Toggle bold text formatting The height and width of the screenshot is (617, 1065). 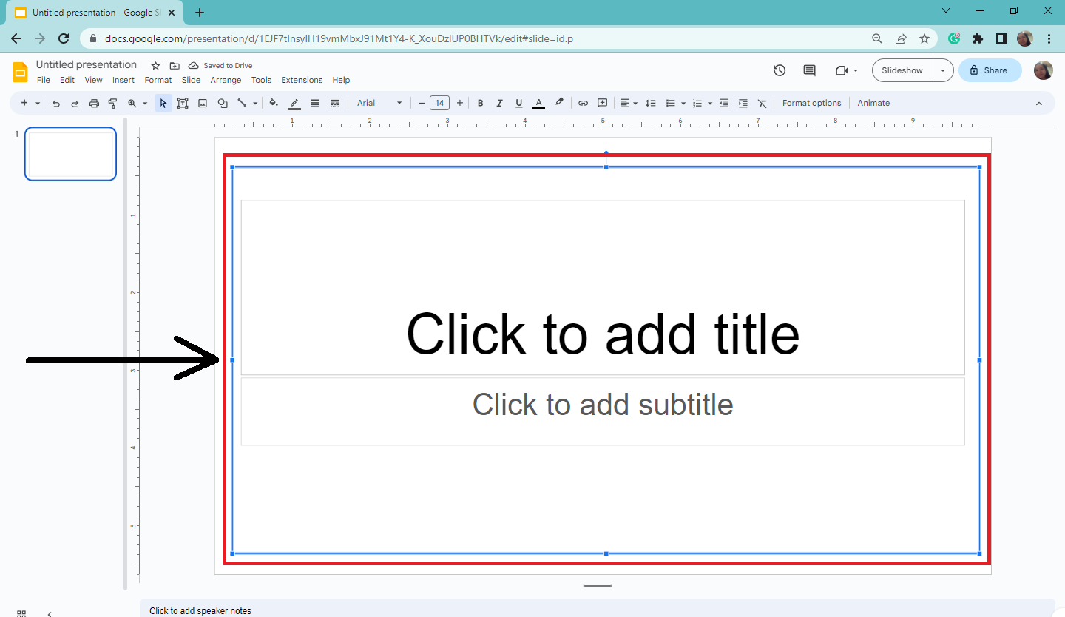(x=481, y=103)
